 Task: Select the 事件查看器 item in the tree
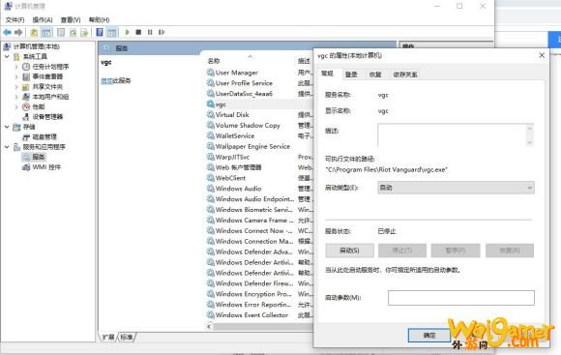pos(43,76)
